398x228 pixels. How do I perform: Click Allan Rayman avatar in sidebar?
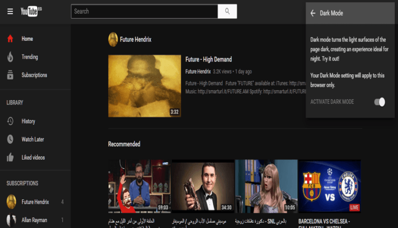click(11, 220)
